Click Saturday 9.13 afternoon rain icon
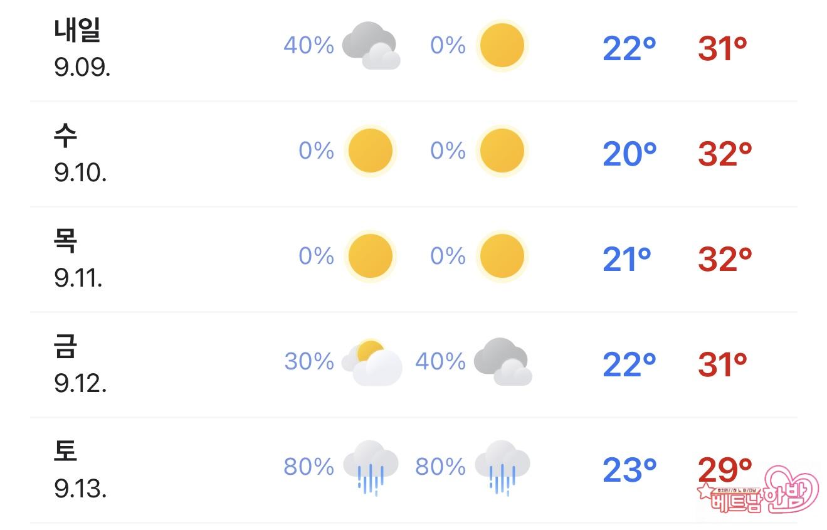 [503, 467]
